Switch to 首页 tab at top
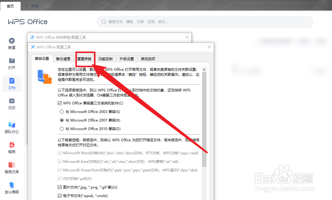 10,6
